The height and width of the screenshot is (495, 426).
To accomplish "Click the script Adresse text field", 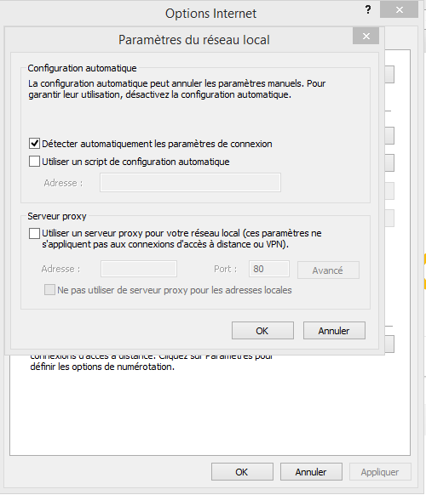I will [x=190, y=183].
